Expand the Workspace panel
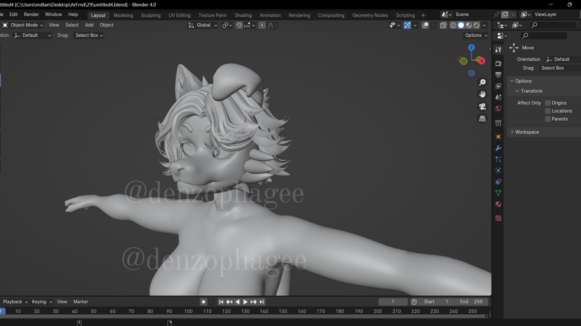 coord(527,132)
